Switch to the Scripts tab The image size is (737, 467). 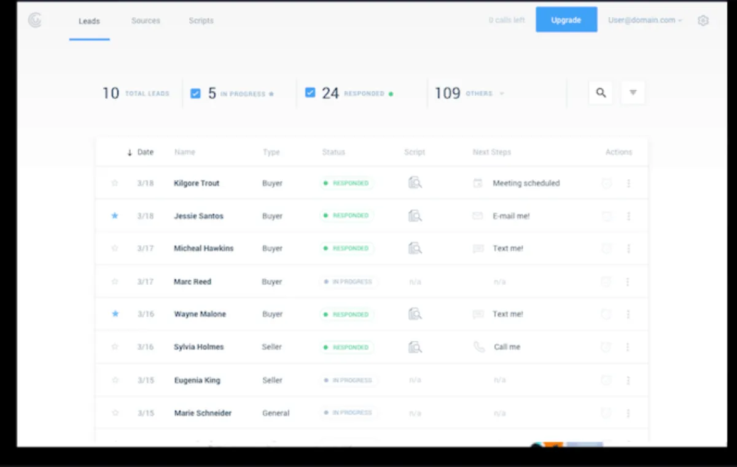point(201,21)
